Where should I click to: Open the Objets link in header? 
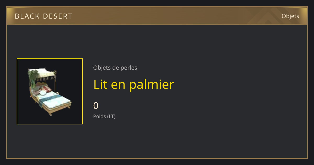290,16
